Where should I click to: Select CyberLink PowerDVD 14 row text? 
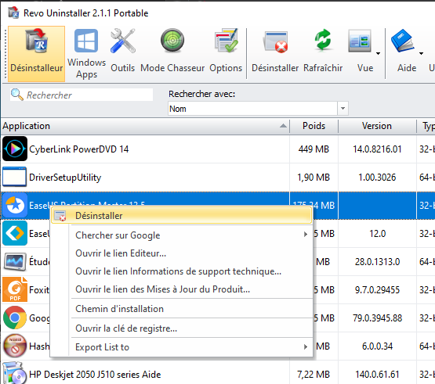pos(79,149)
